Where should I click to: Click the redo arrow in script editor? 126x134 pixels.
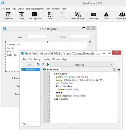(x=43, y=65)
